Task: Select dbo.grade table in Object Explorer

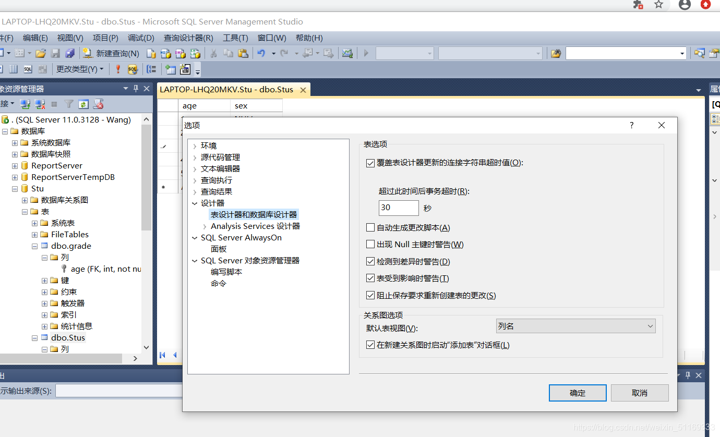Action: (71, 246)
